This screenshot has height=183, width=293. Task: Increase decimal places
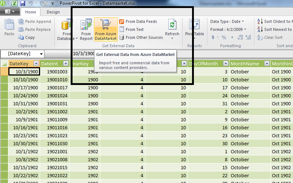click(240, 37)
